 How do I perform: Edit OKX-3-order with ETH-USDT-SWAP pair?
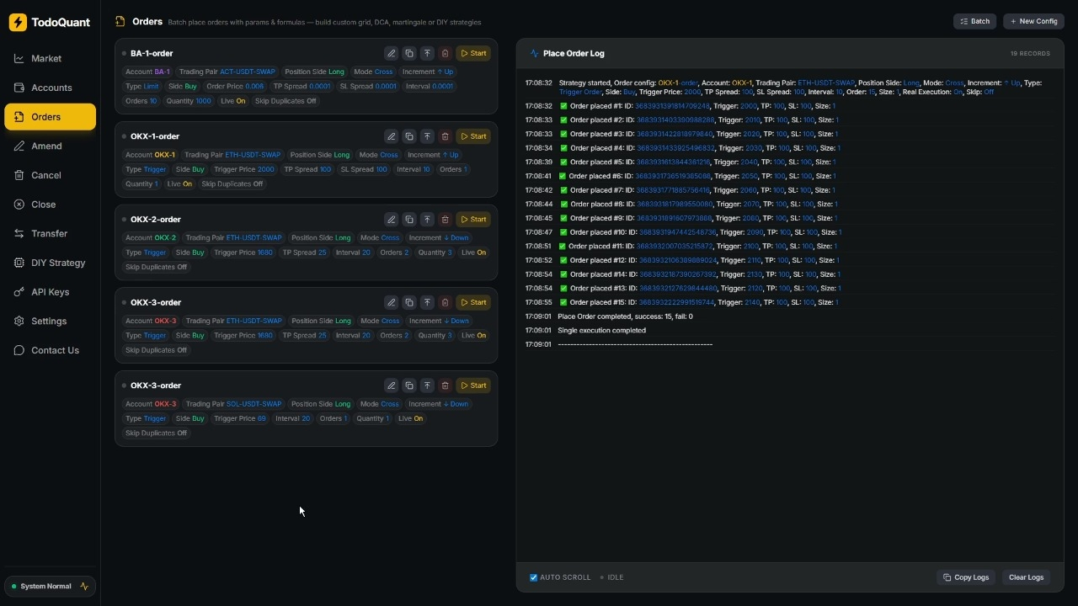click(391, 302)
